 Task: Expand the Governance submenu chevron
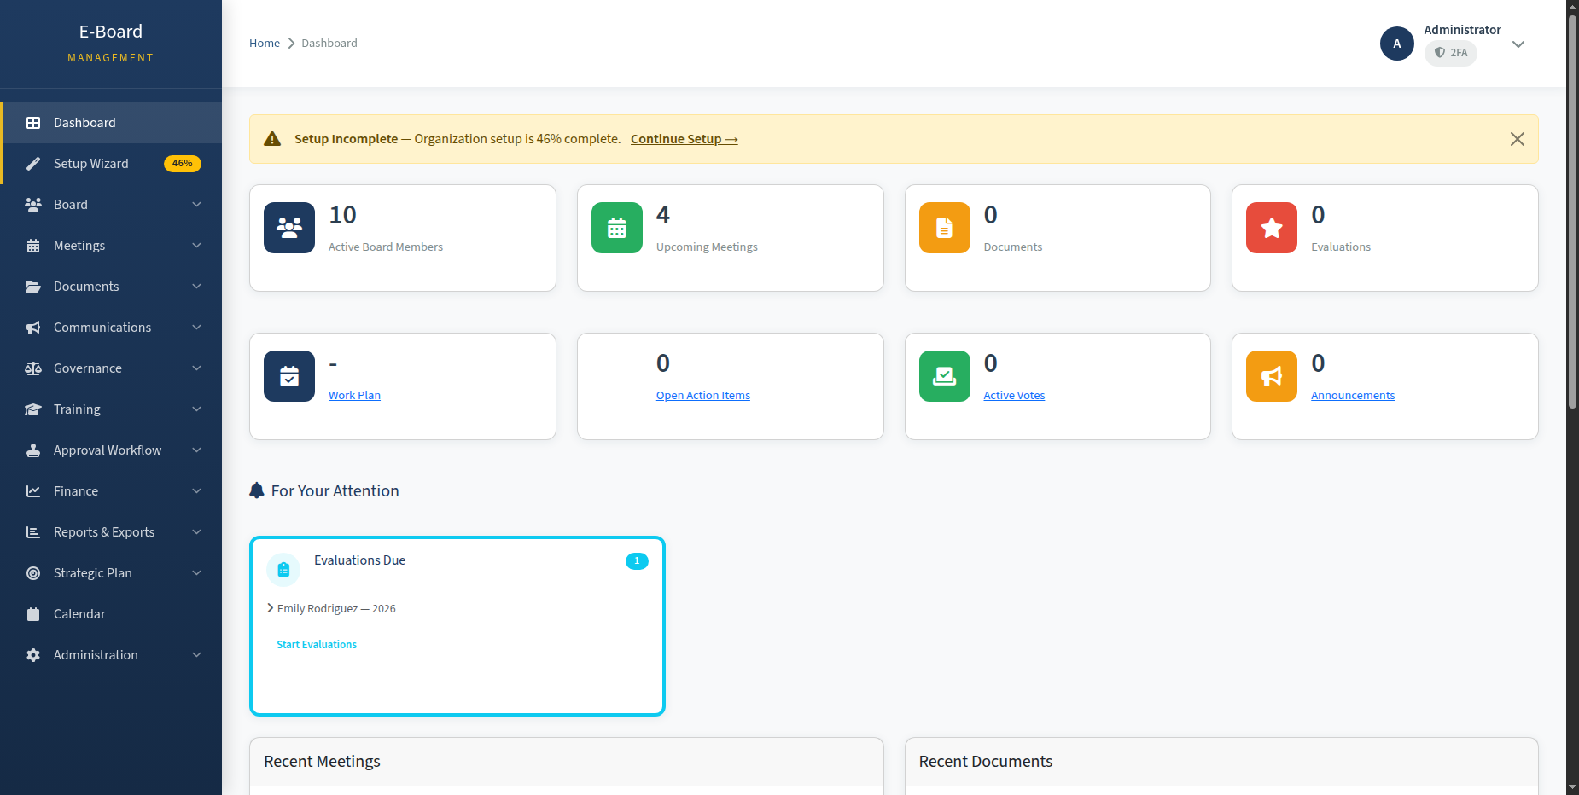pos(197,368)
